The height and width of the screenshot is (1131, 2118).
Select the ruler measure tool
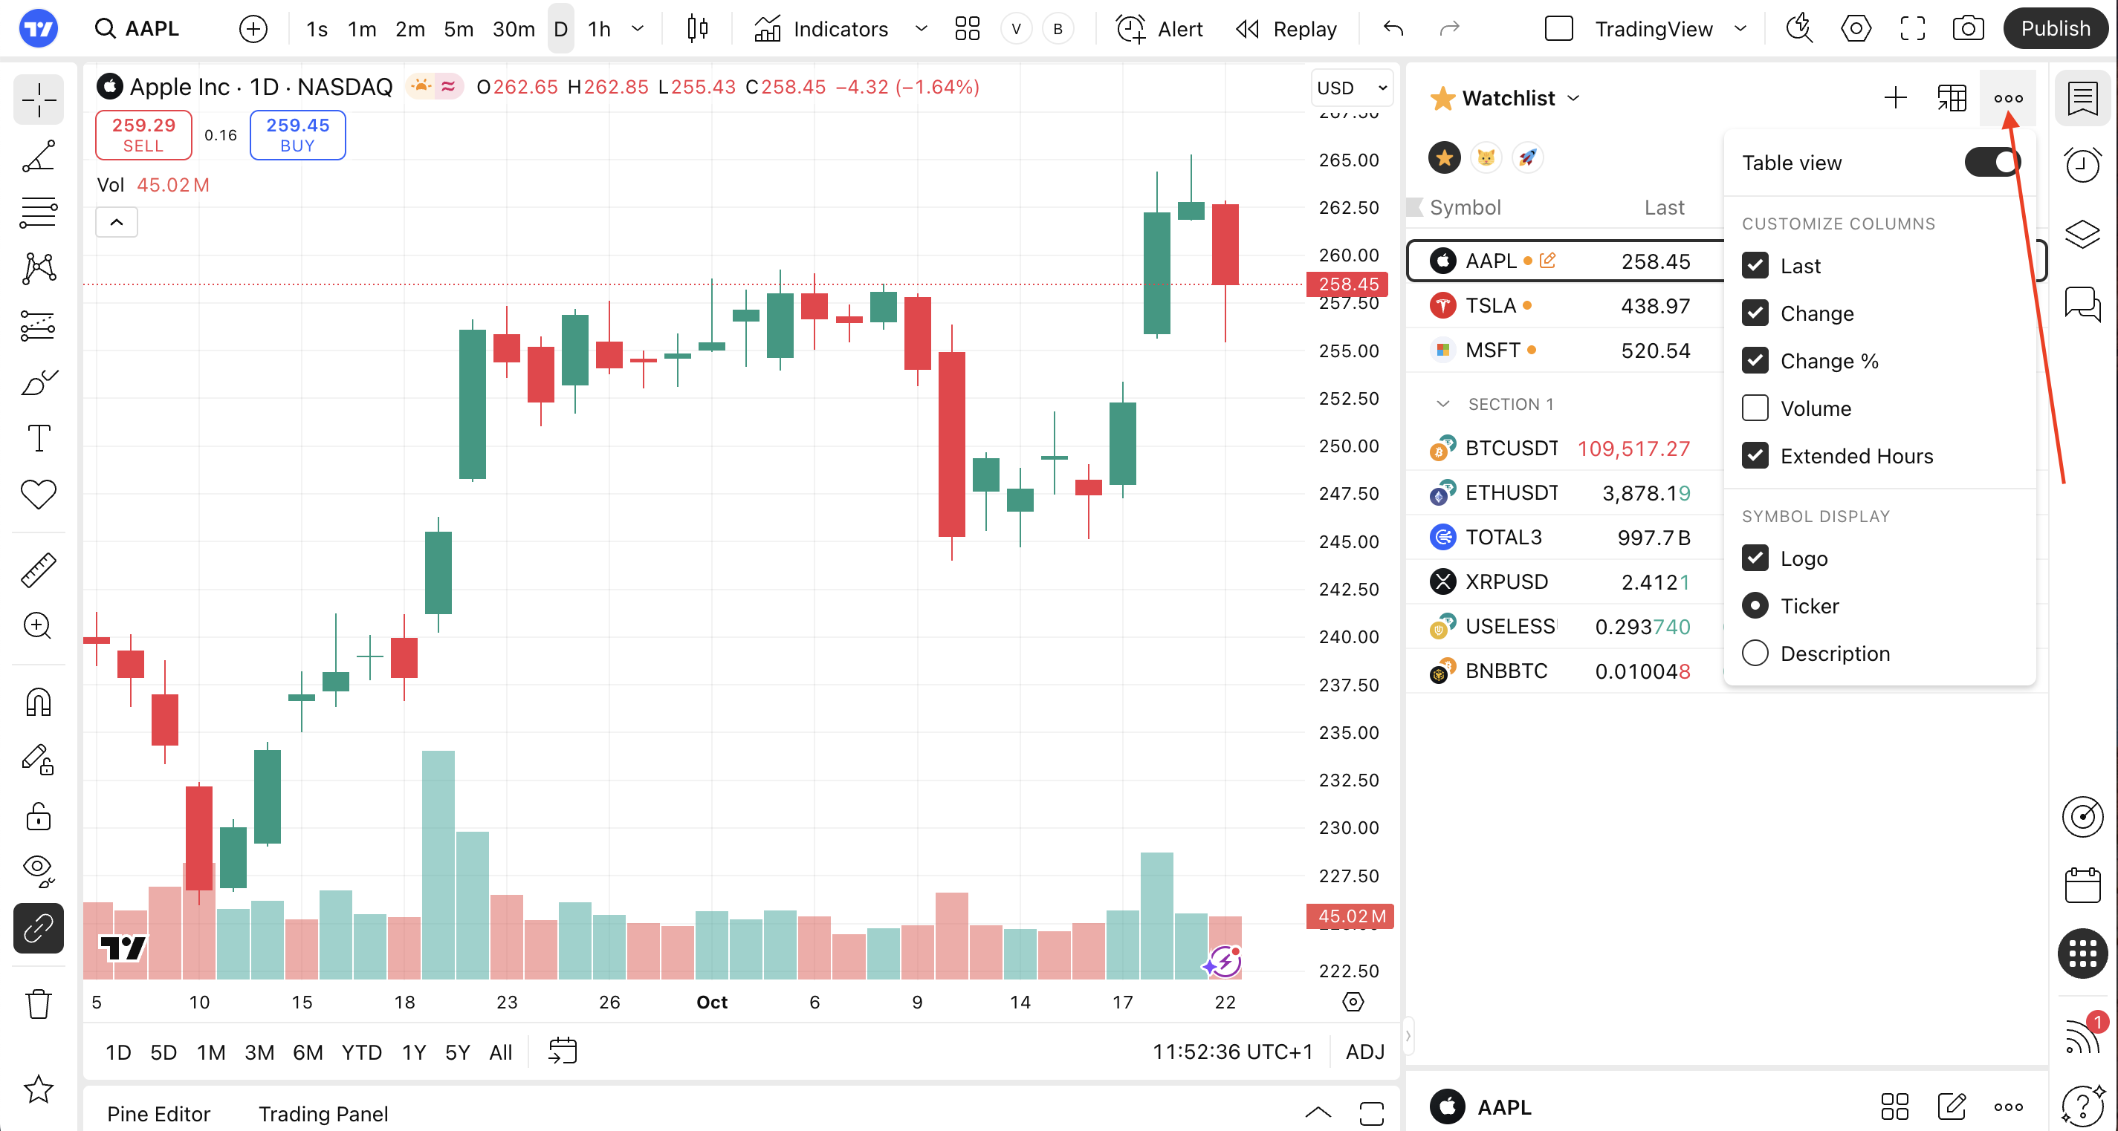coord(38,570)
